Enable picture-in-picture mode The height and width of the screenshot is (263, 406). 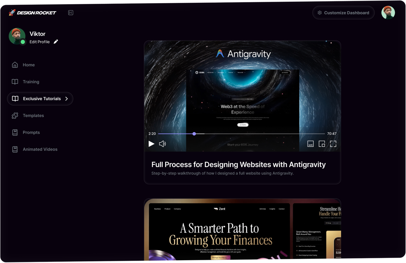[x=322, y=144]
